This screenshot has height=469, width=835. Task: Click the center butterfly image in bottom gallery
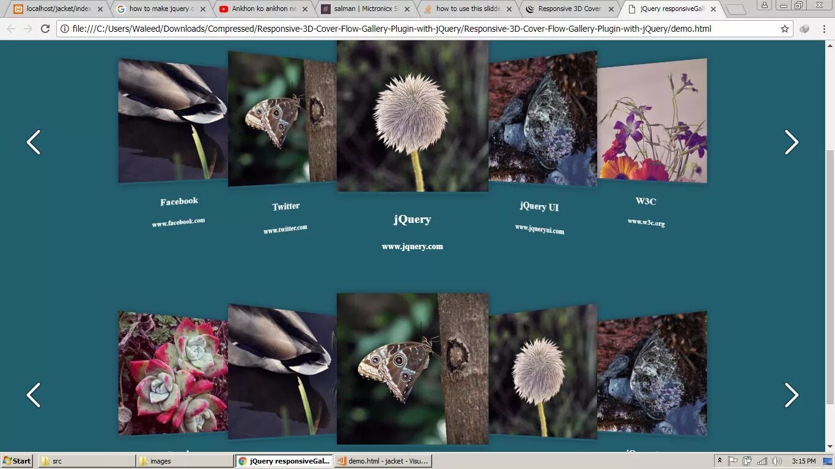(413, 369)
